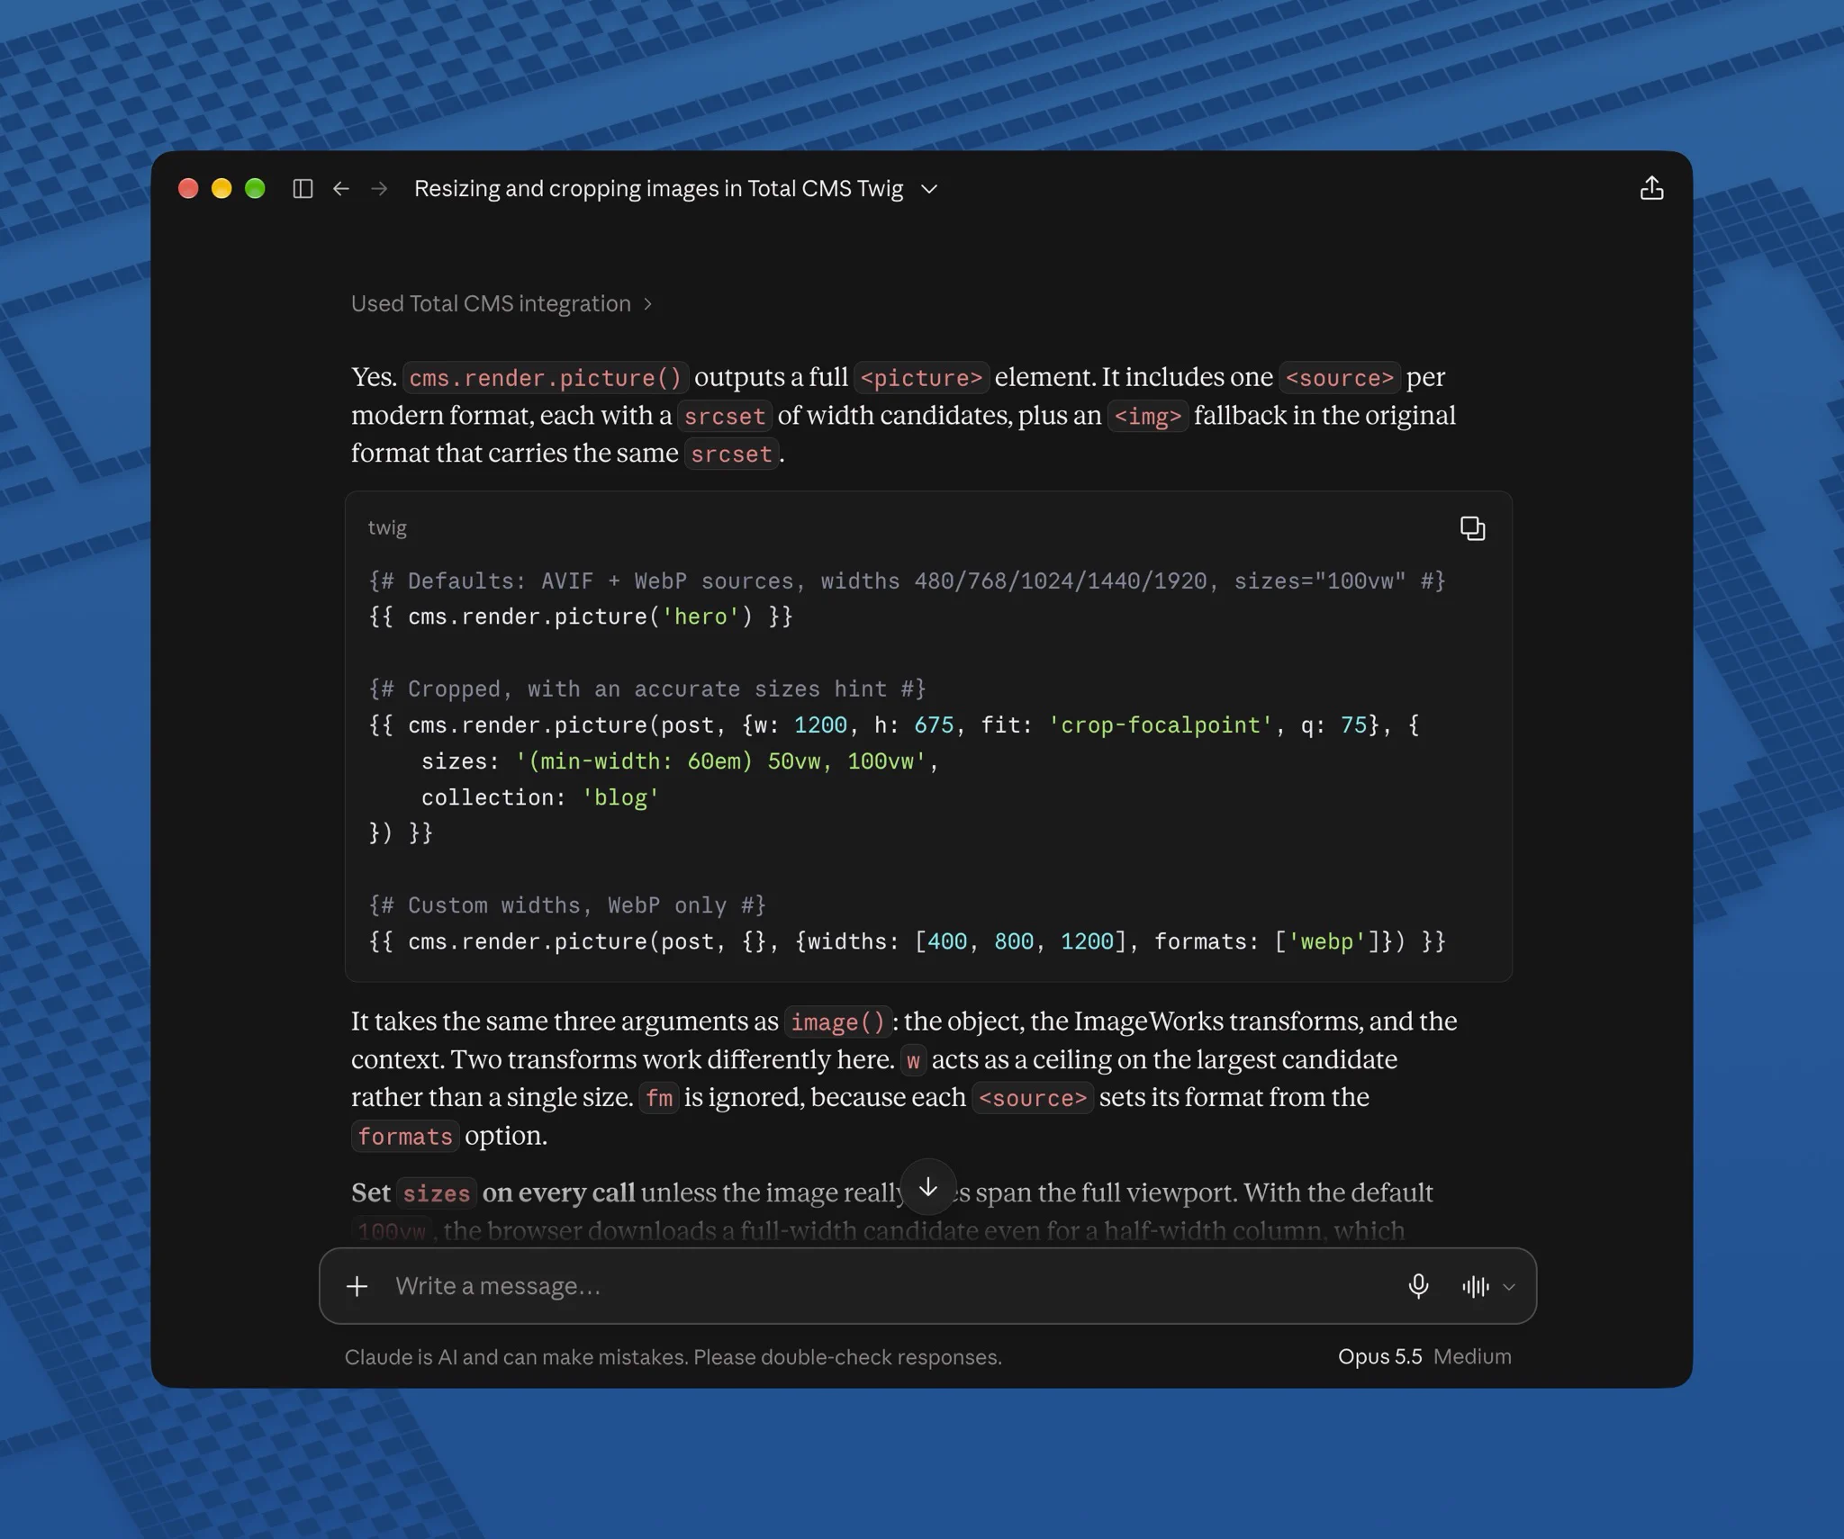
Task: Open the voice mode options chevron
Action: pyautogui.click(x=1509, y=1287)
